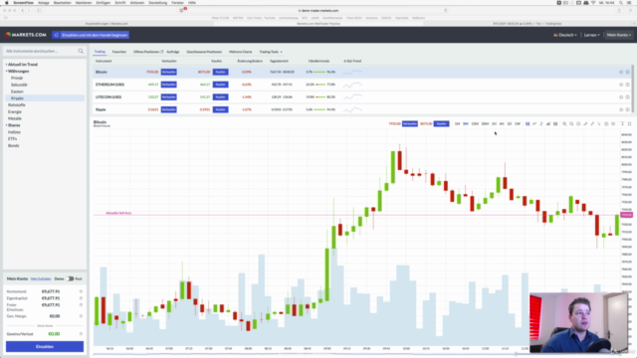Toggle favorite star for ETHEREUM/USD
The height and width of the screenshot is (358, 637).
[621, 85]
